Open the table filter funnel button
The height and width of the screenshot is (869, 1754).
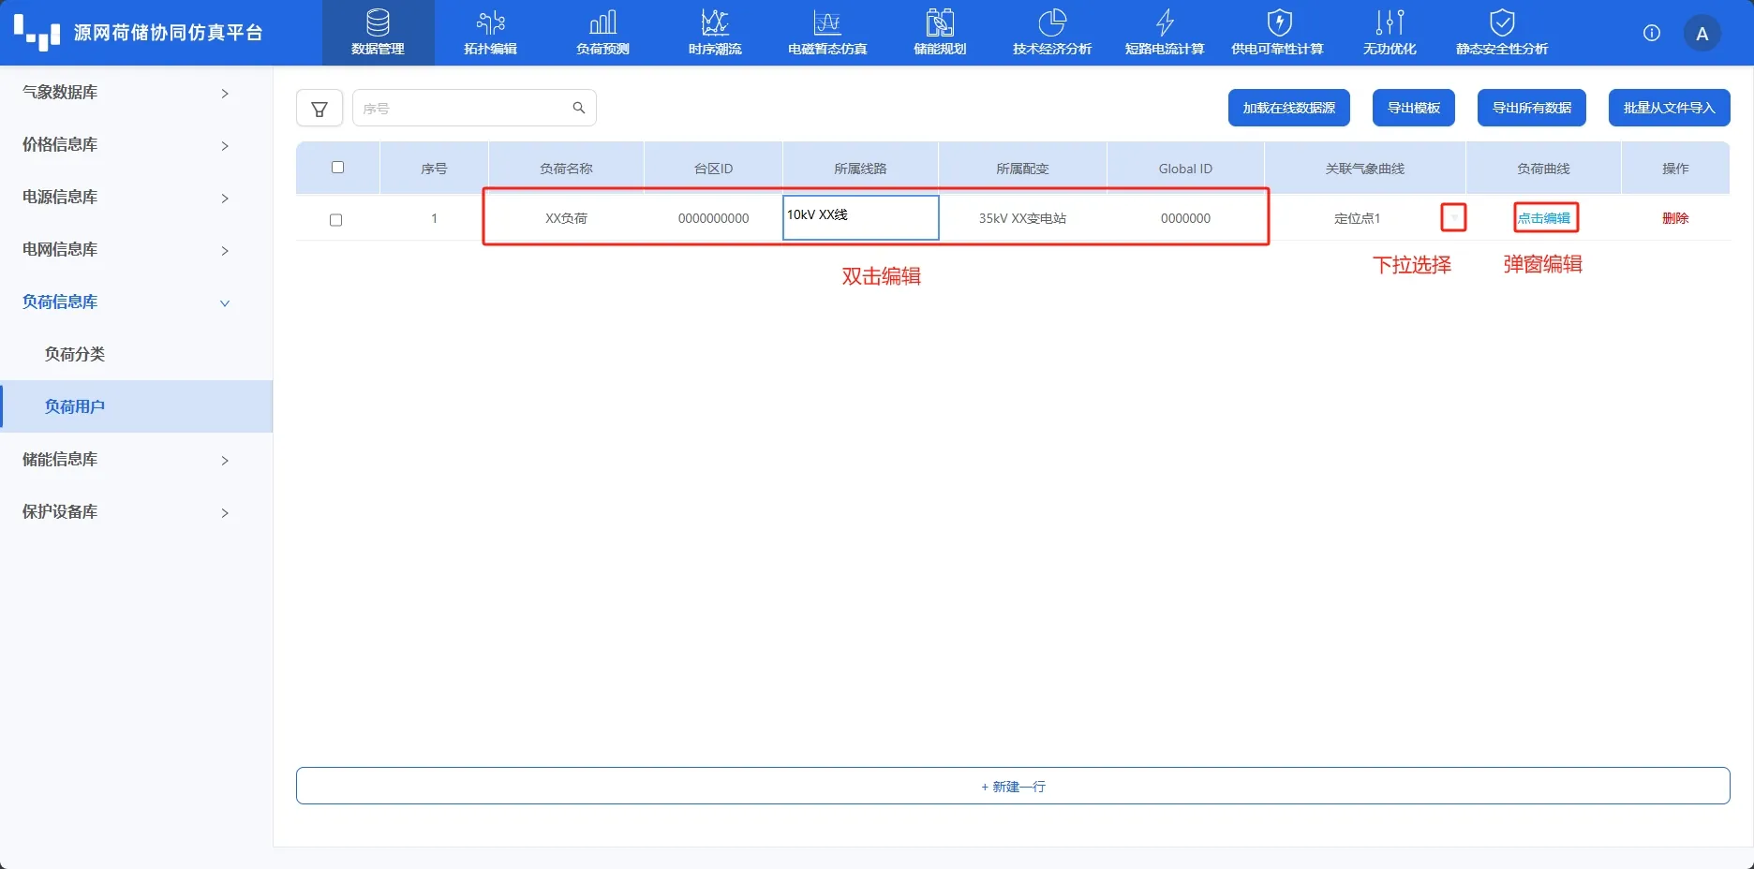coord(320,109)
